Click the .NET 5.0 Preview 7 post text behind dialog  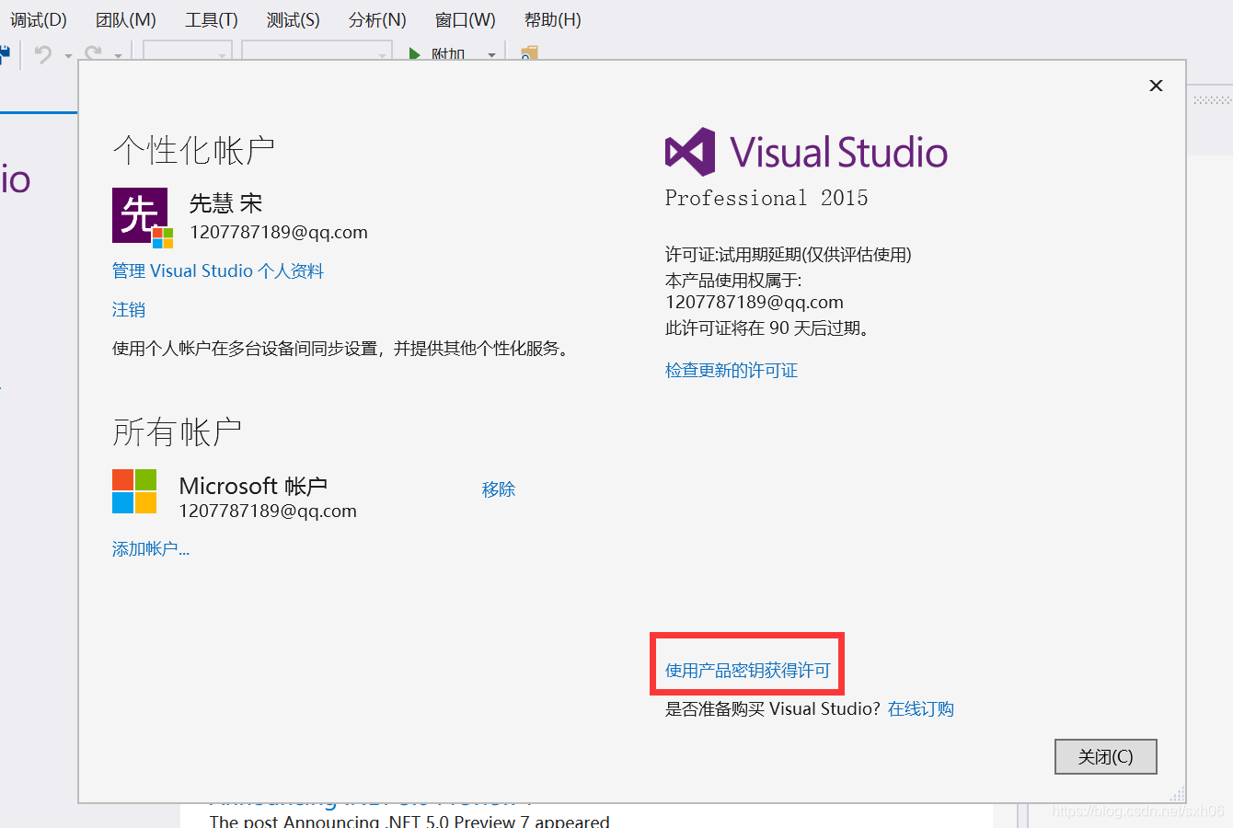pyautogui.click(x=409, y=820)
